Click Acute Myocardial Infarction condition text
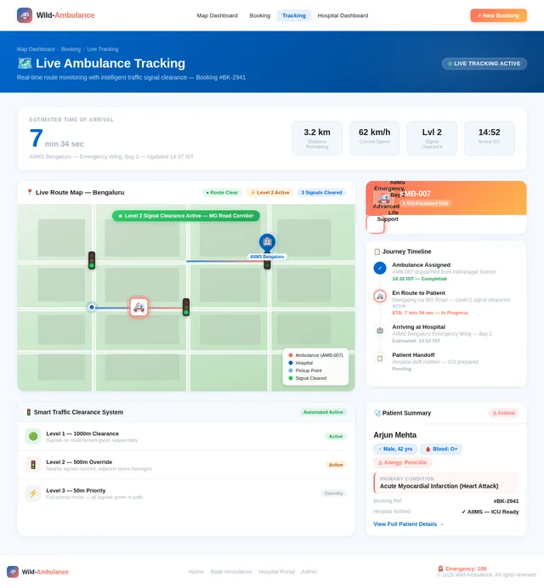Image resolution: width=544 pixels, height=588 pixels. (439, 486)
